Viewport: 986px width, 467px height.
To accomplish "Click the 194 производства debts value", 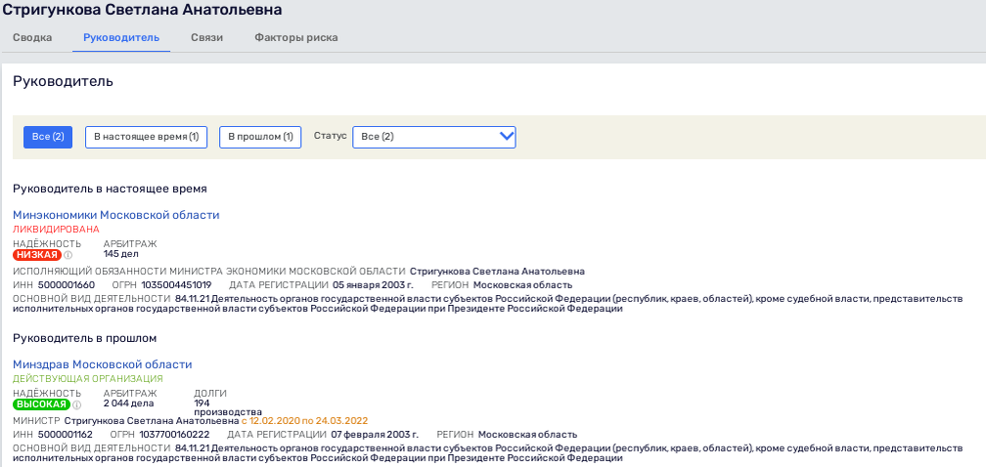I will 228,407.
